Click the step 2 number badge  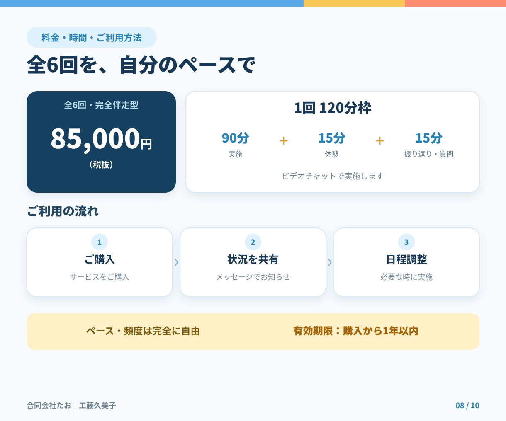[253, 242]
